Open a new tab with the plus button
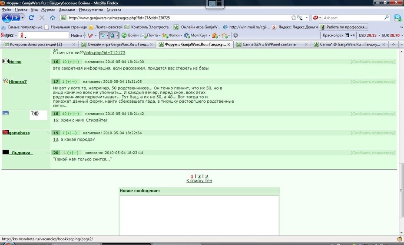The height and width of the screenshot is (245, 404). point(394,44)
